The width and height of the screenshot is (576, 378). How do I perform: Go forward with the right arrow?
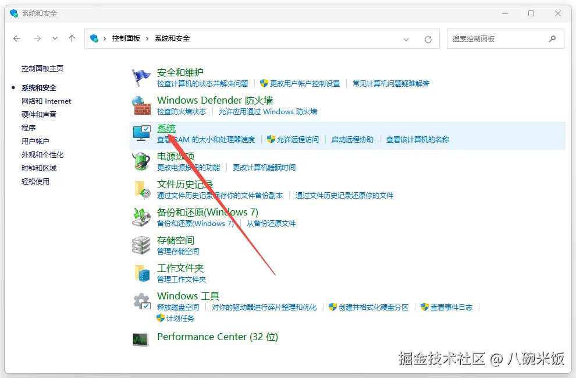click(37, 38)
